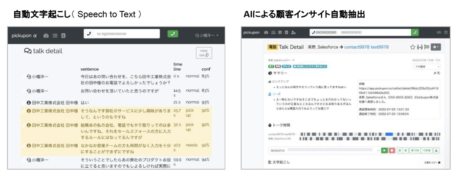
Task: Open list icon in left pickupon α navbar
Action: (x=55, y=36)
